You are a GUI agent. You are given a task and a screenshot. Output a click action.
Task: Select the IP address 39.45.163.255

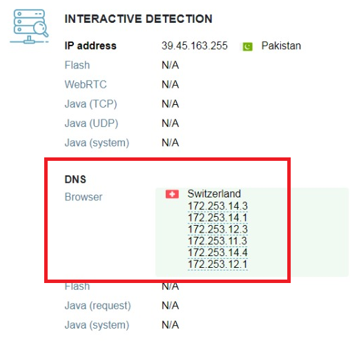195,46
